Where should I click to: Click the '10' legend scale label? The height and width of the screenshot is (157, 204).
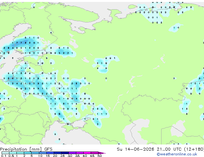point(40,156)
